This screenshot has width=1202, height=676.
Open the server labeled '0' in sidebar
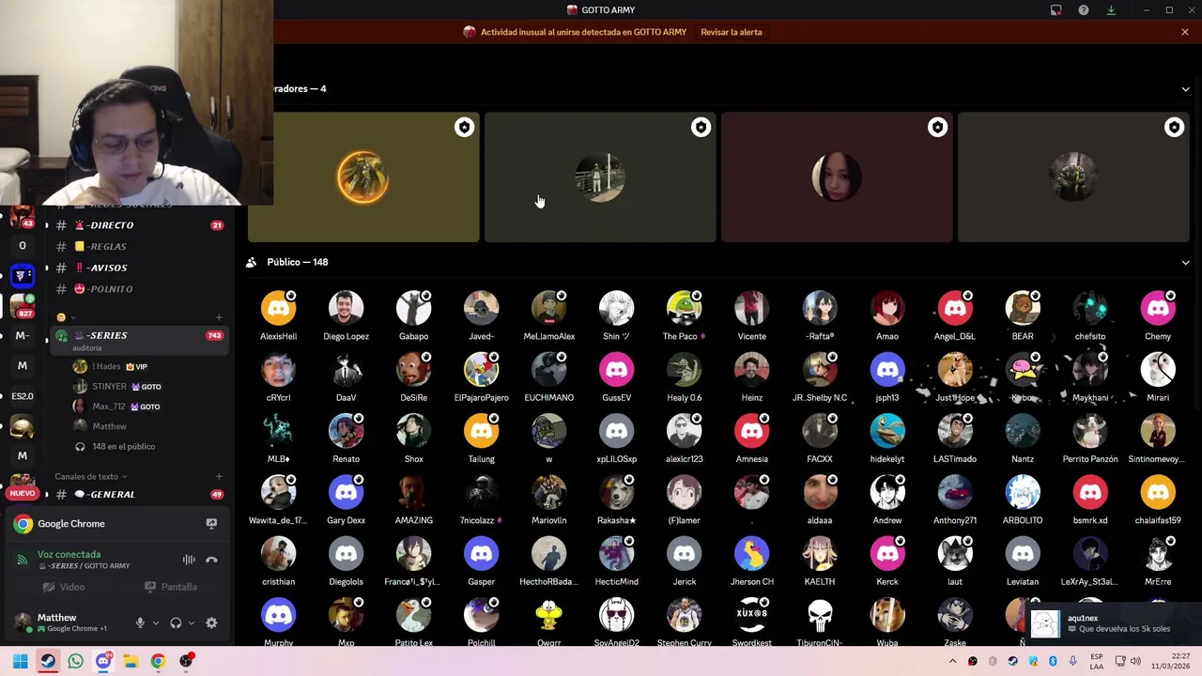tap(23, 246)
